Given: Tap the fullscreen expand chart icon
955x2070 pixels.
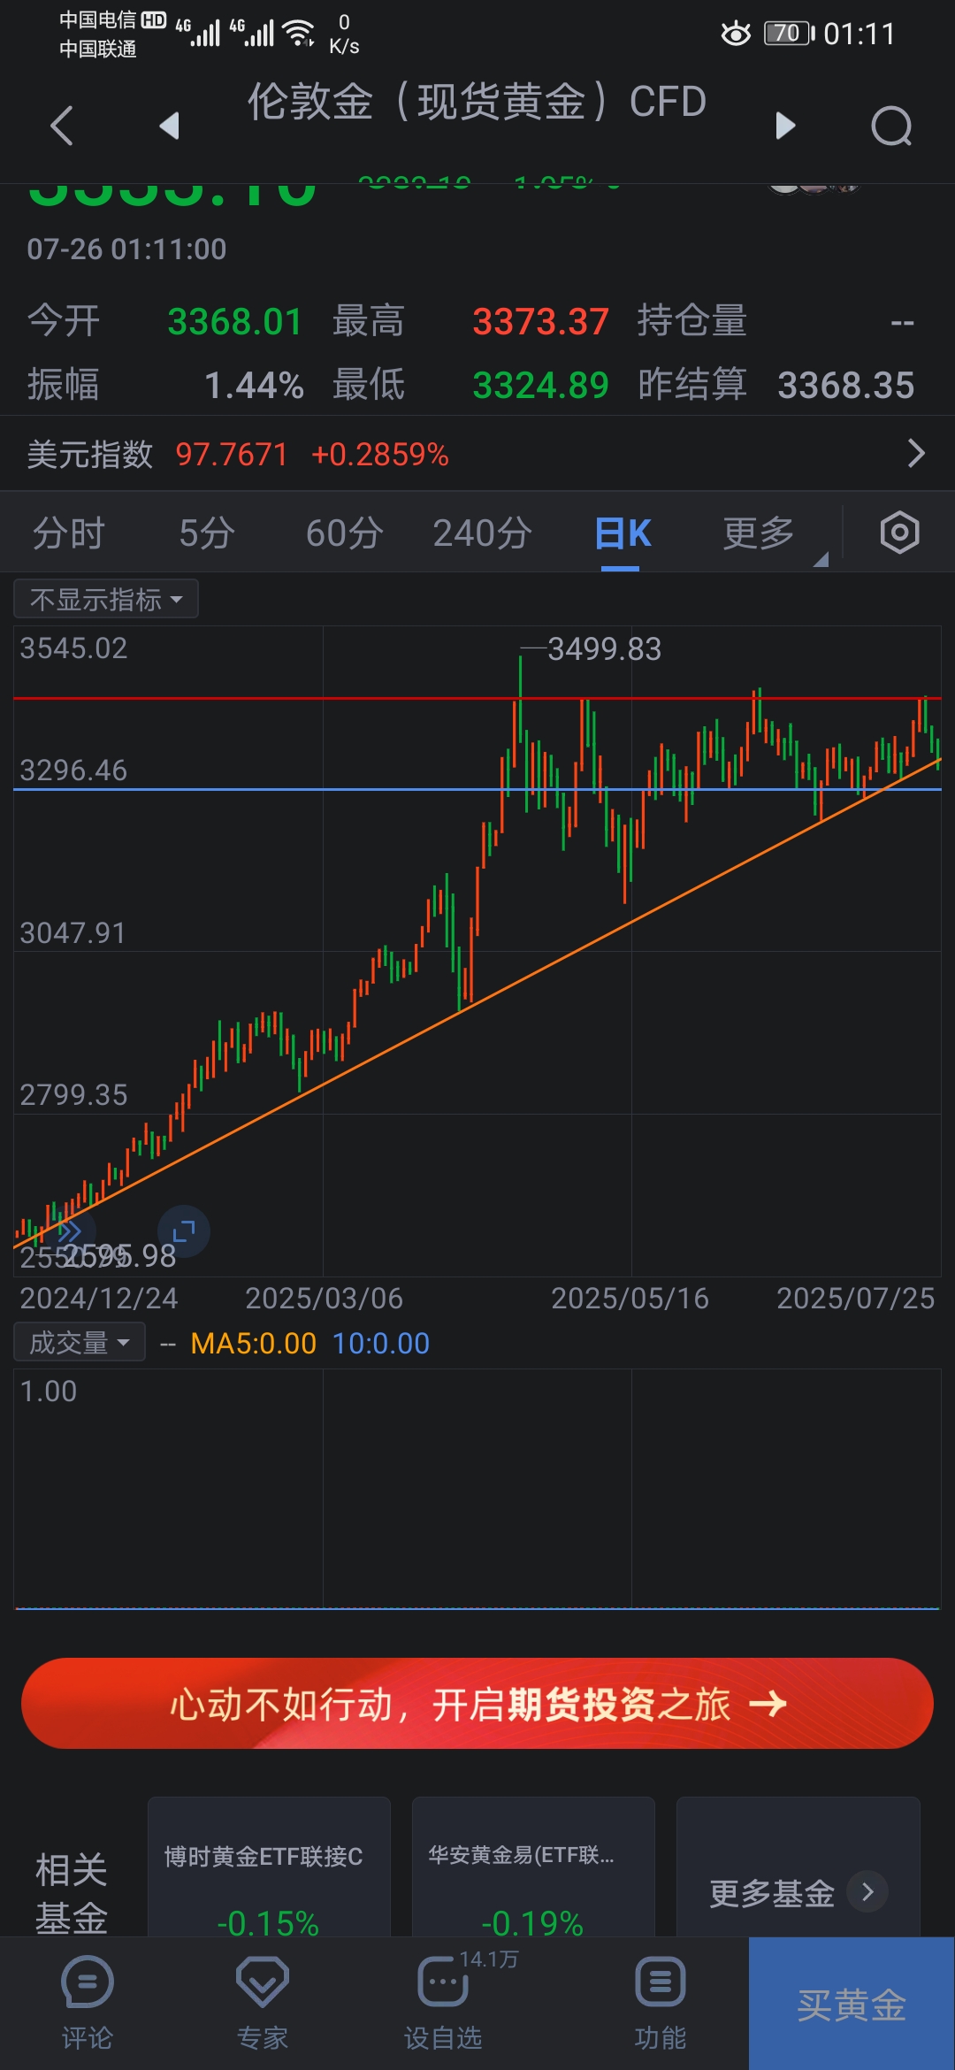Looking at the screenshot, I should pyautogui.click(x=183, y=1230).
